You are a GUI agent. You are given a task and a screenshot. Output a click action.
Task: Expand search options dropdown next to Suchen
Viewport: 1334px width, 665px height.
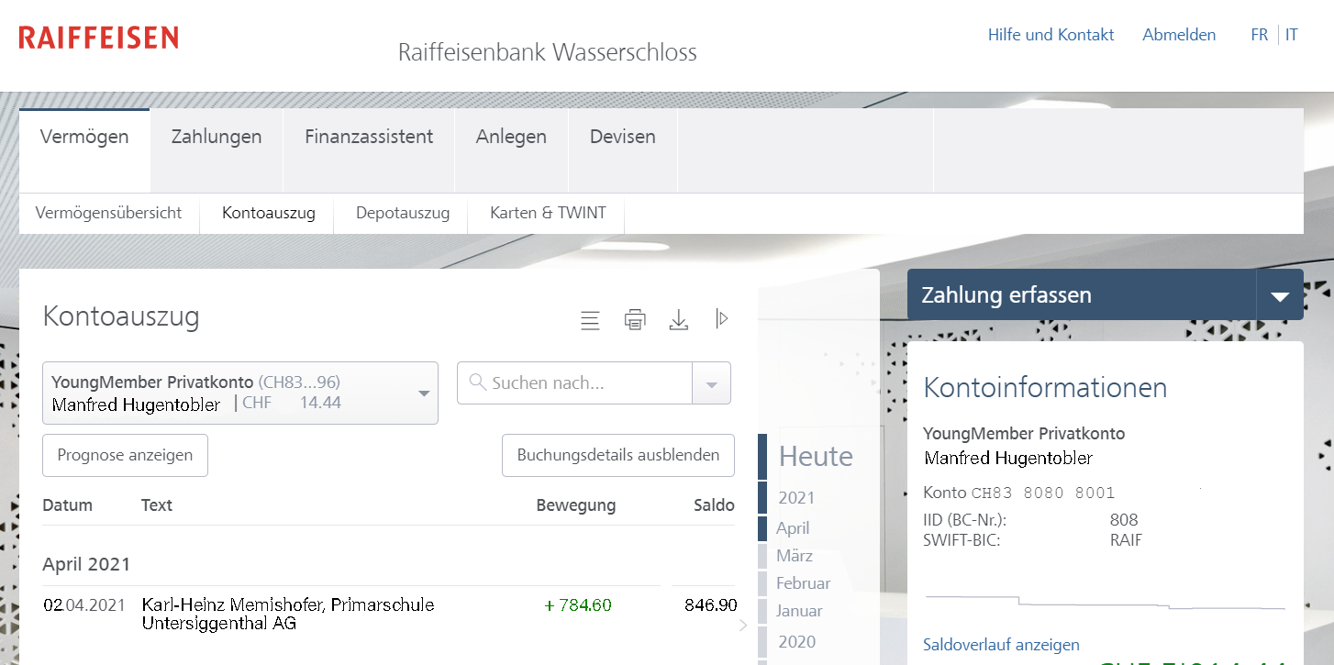711,383
